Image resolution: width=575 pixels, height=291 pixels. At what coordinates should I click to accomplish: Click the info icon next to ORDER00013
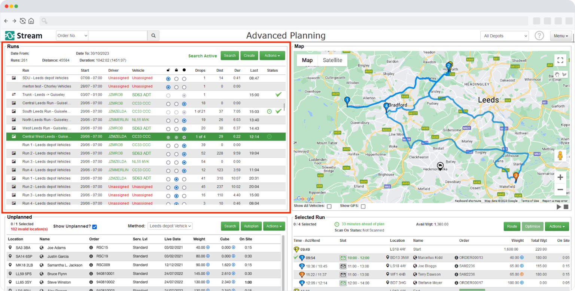click(457, 257)
